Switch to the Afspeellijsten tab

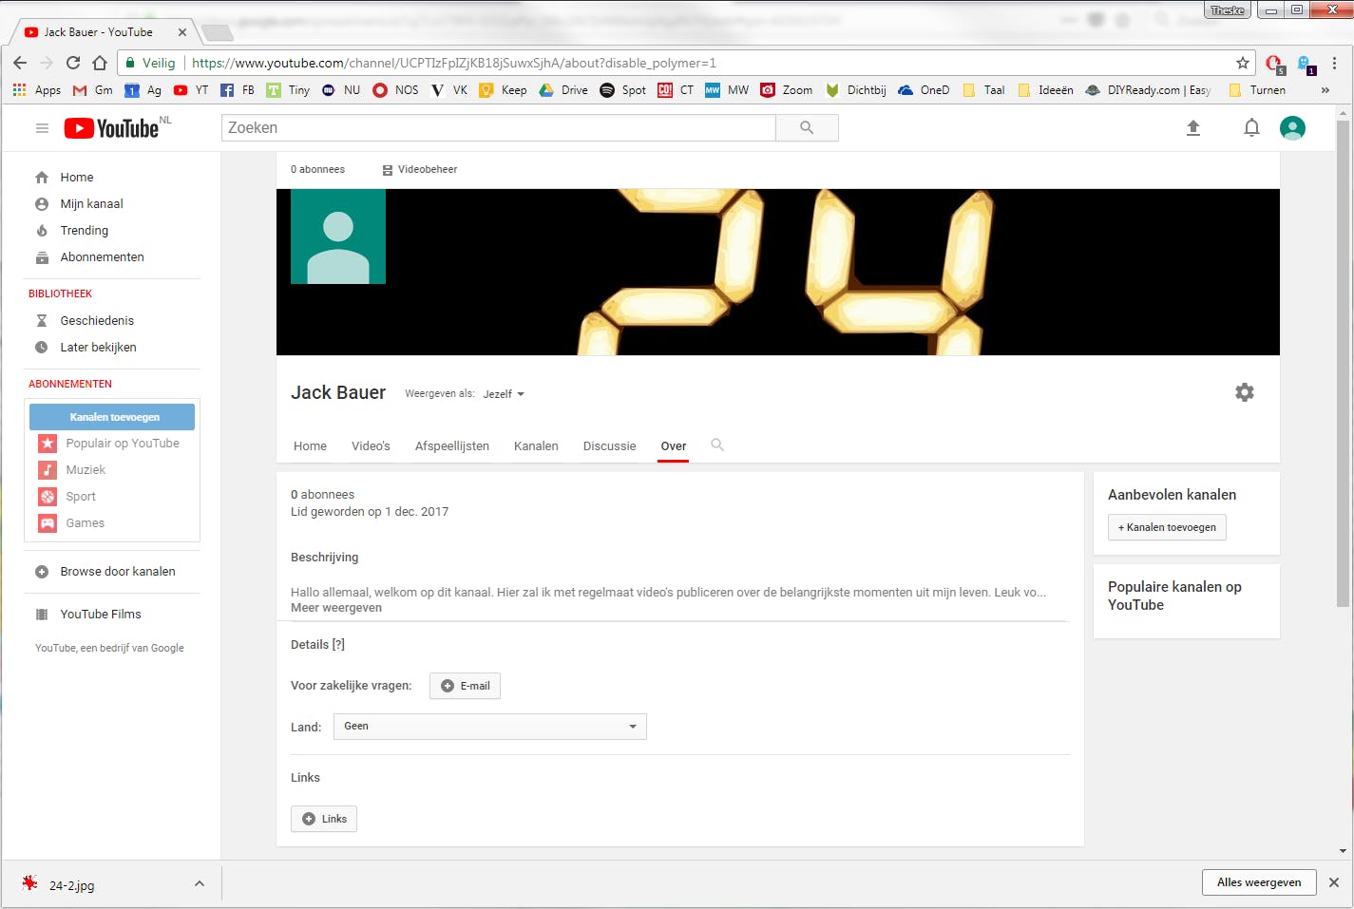click(x=452, y=446)
